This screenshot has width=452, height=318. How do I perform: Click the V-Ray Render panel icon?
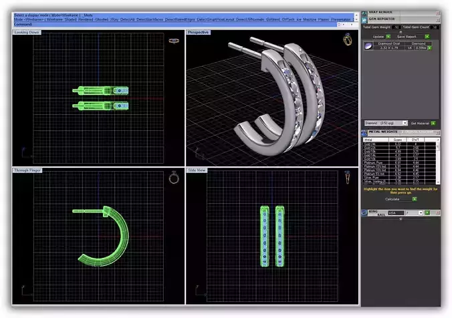[364, 13]
